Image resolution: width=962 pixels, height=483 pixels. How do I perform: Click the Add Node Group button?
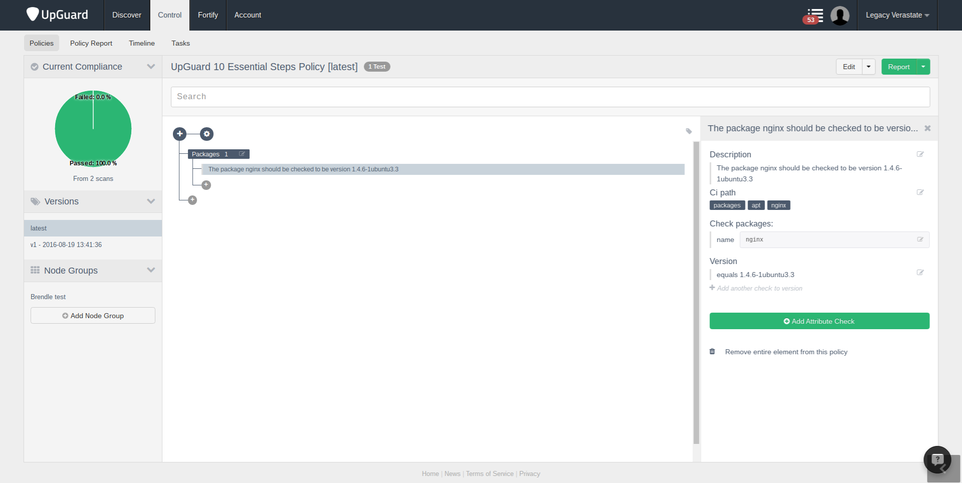[x=93, y=316]
